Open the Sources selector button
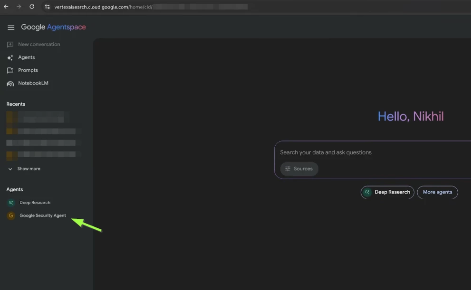The width and height of the screenshot is (471, 290). [x=299, y=168]
